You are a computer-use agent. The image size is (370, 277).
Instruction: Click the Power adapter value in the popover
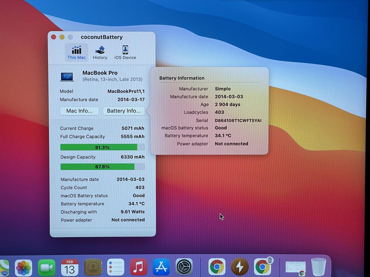[232, 144]
